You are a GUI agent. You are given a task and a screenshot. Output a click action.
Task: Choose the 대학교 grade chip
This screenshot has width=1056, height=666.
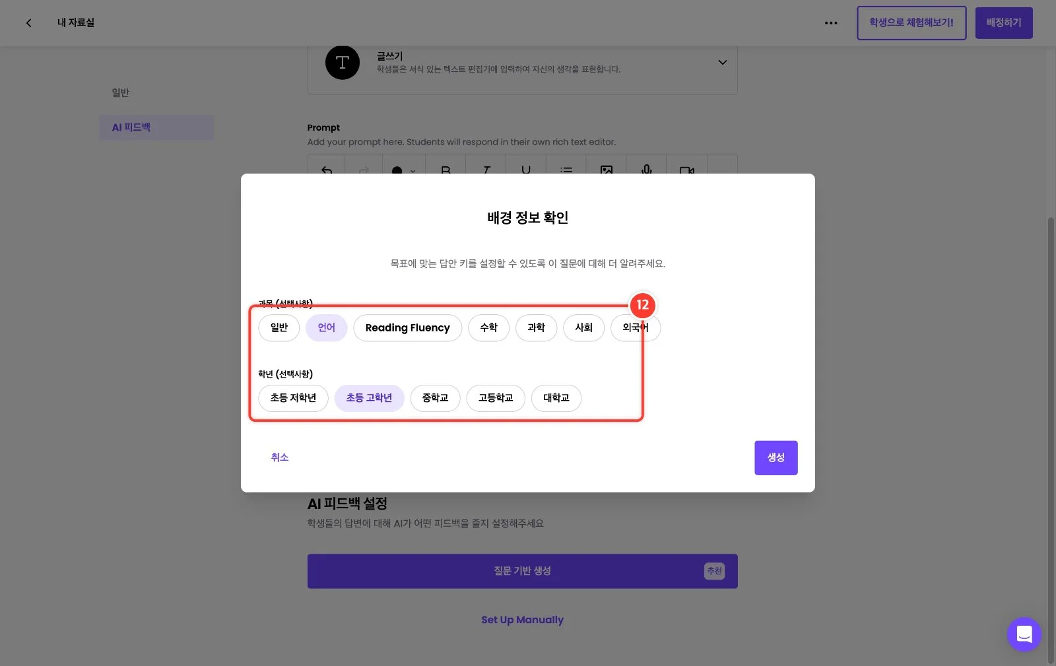556,399
